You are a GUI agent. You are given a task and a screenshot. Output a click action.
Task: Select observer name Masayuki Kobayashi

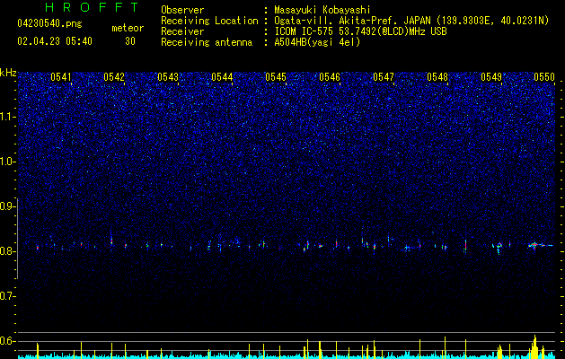coord(322,10)
